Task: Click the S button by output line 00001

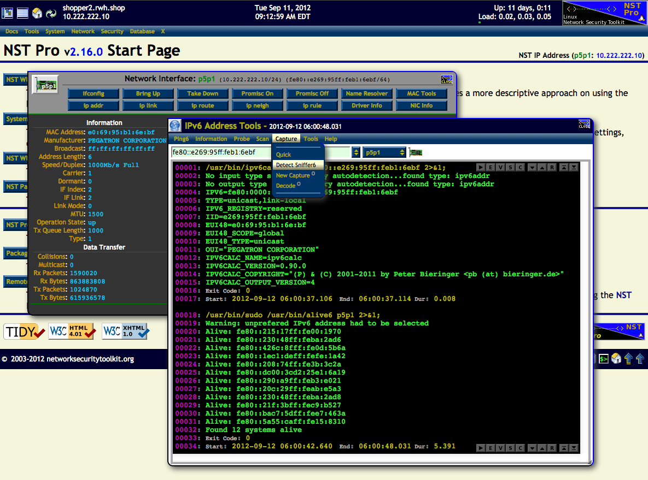Action: pos(510,167)
